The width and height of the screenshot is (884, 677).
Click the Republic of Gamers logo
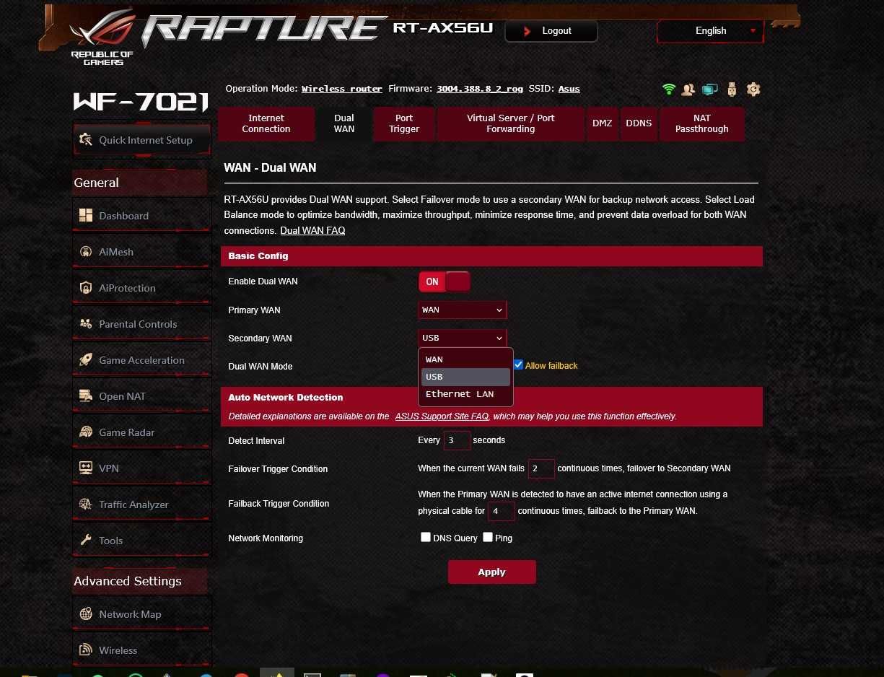tap(102, 37)
